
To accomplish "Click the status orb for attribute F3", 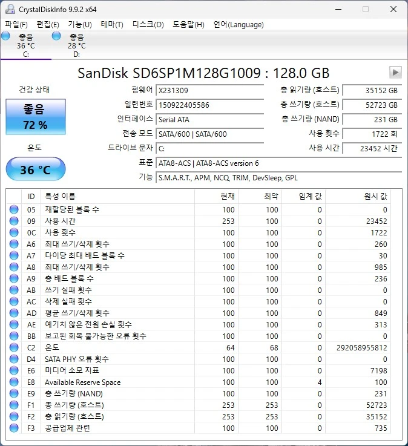I will click(14, 428).
